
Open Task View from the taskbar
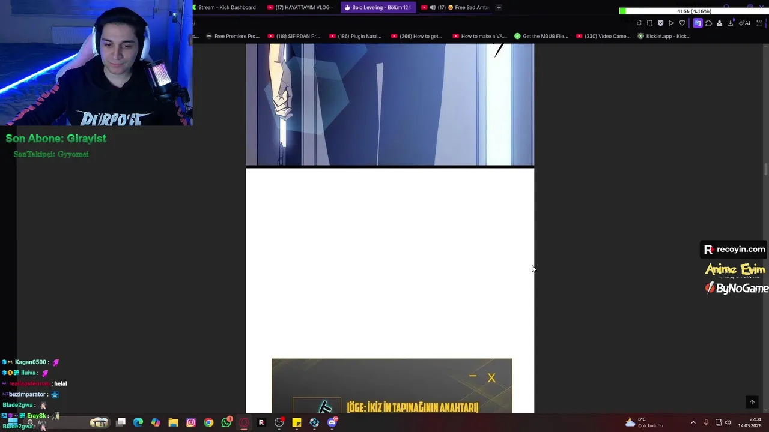pyautogui.click(x=121, y=422)
